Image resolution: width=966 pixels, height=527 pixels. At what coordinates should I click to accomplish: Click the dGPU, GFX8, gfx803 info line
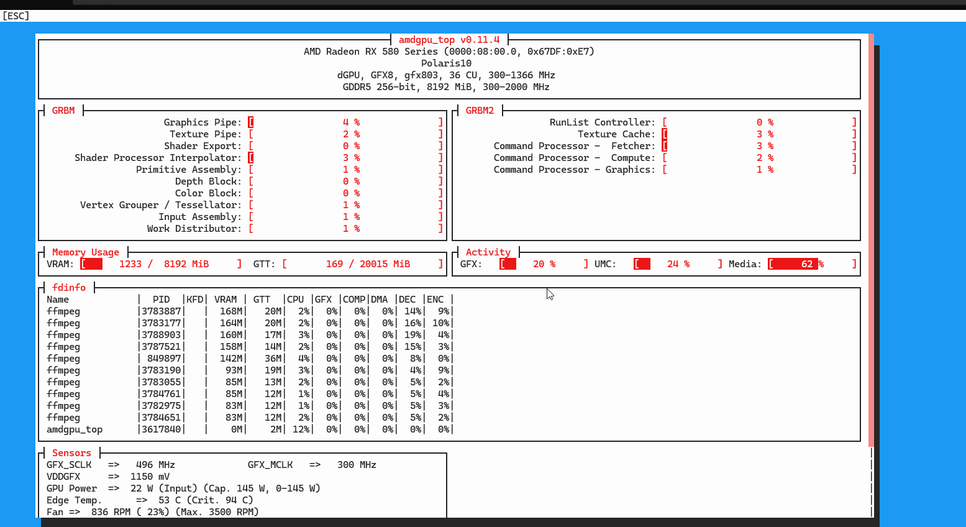point(446,75)
